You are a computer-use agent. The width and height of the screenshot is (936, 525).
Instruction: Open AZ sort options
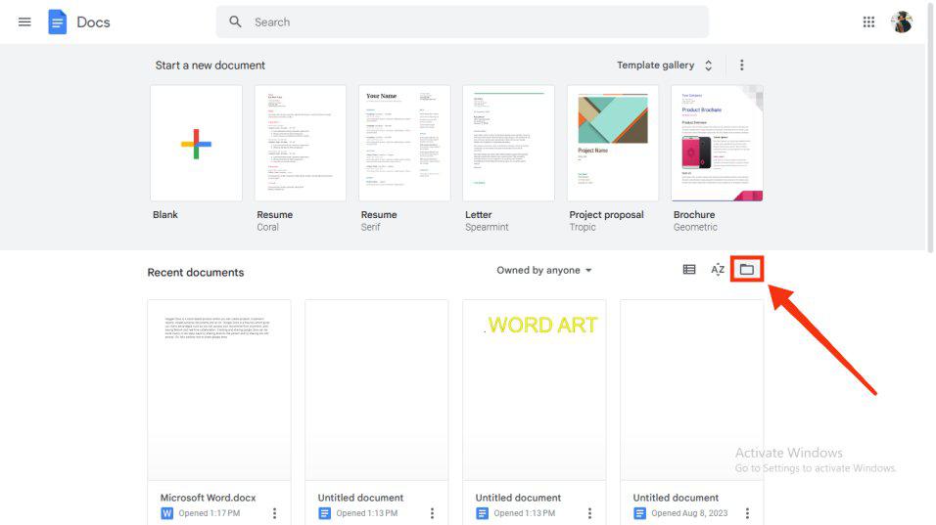(x=718, y=270)
